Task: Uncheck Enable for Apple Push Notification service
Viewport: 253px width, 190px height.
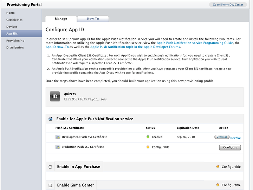Action: click(50, 119)
